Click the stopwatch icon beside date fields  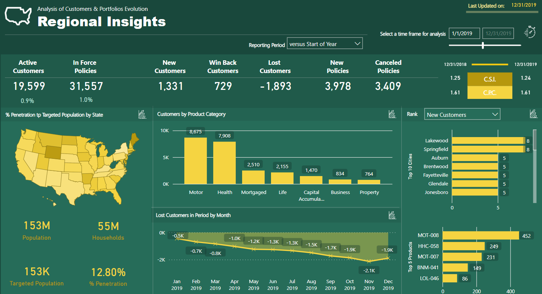[530, 32]
